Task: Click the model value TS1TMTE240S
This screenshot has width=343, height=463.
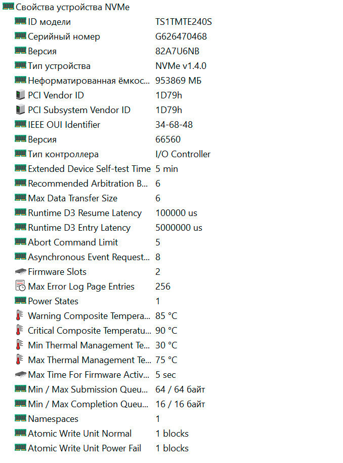Action: click(184, 22)
